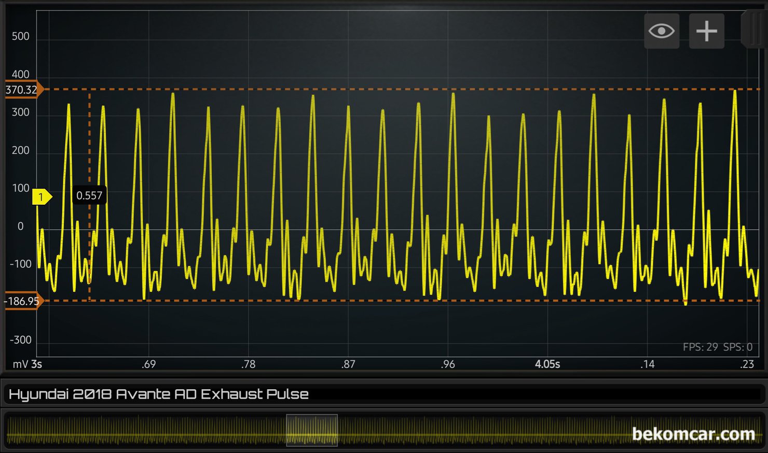Click the yellow channel 1 marker
This screenshot has height=453, width=768.
[42, 197]
